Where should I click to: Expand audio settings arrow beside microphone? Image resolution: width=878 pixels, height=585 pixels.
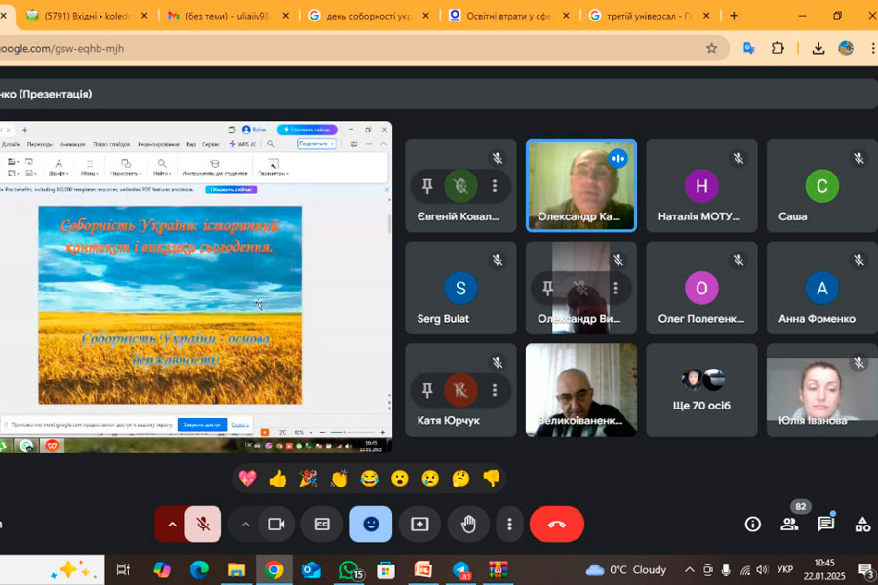click(172, 524)
